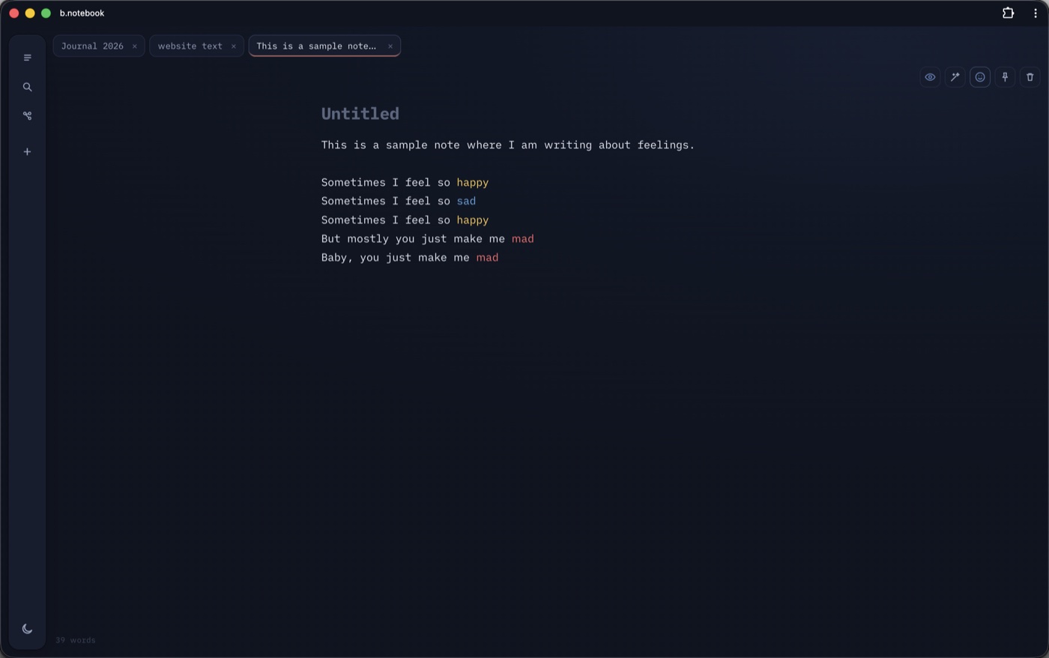Image resolution: width=1049 pixels, height=658 pixels.
Task: Toggle dark mode moon icon
Action: (27, 629)
